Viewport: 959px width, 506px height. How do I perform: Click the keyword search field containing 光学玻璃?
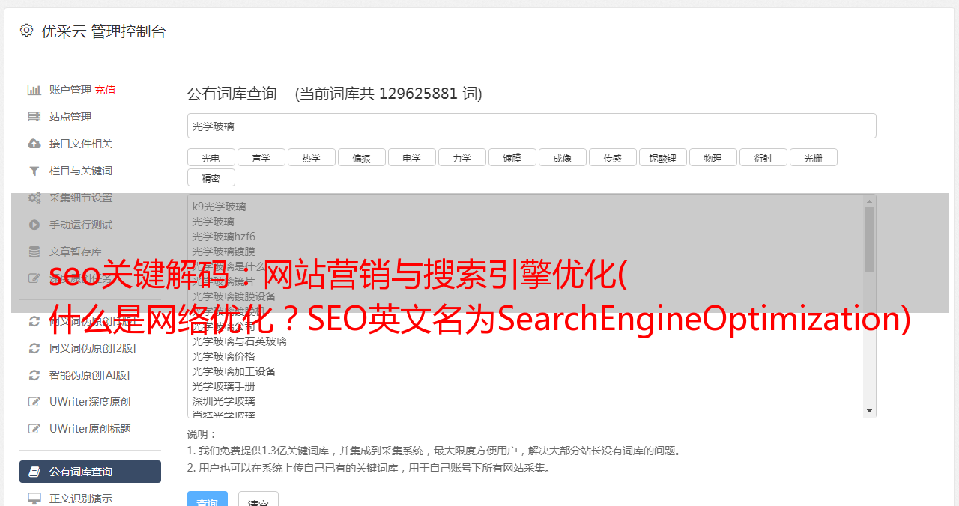(x=531, y=126)
